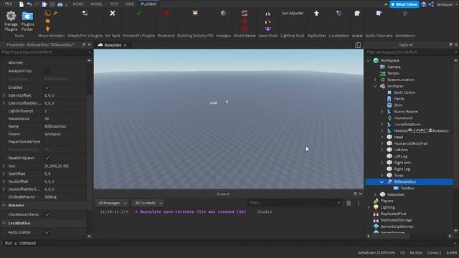Click the New file icon

(x=22, y=4)
